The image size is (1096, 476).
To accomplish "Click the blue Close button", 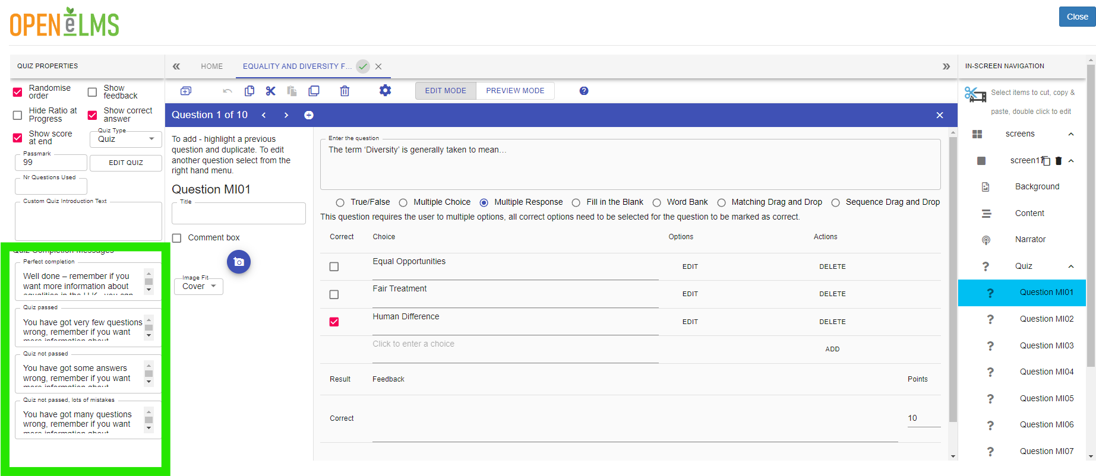I will click(1077, 17).
